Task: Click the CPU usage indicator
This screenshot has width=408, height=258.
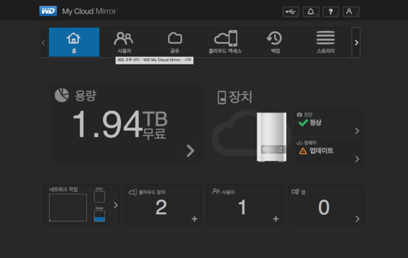Action: pos(99,197)
